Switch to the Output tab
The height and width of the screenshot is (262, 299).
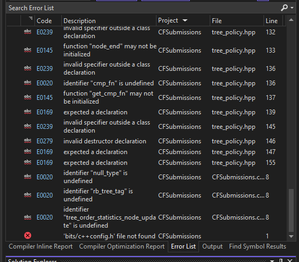click(212, 246)
